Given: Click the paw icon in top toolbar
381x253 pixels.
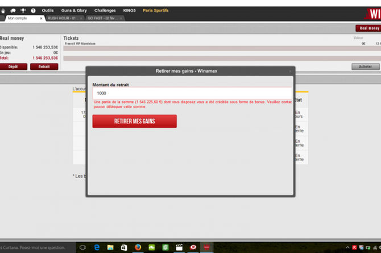Looking at the screenshot, I should coord(3,11).
